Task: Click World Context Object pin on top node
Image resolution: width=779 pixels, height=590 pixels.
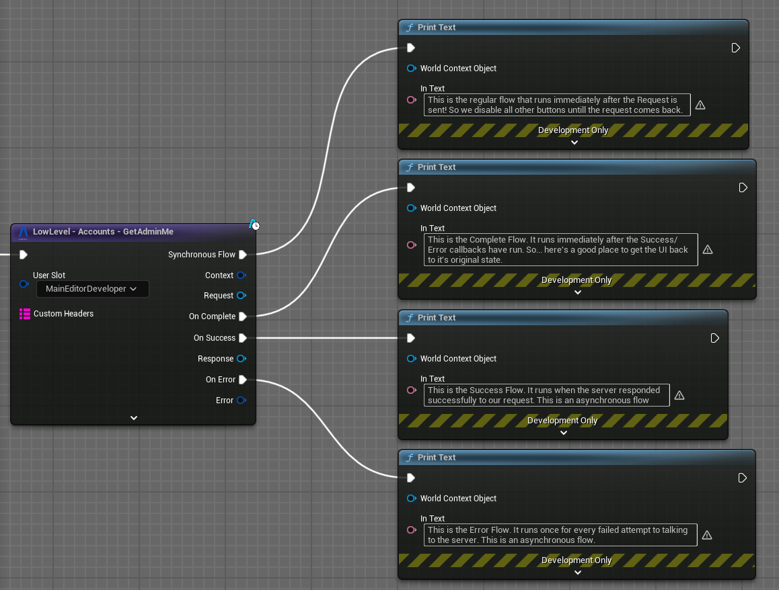Action: point(412,69)
